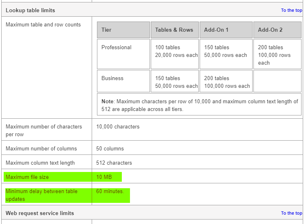
Task: Click the "512 characters" value
Action: (x=114, y=163)
